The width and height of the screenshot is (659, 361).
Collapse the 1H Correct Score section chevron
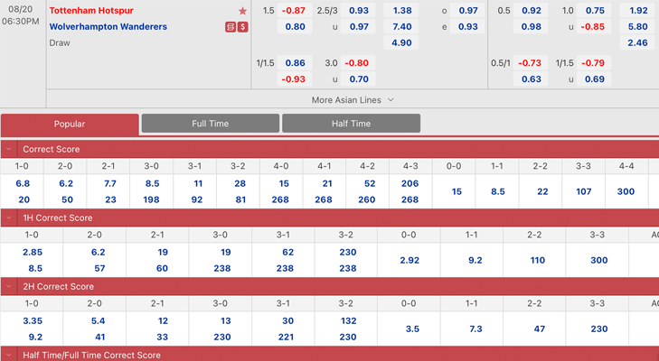(9, 218)
